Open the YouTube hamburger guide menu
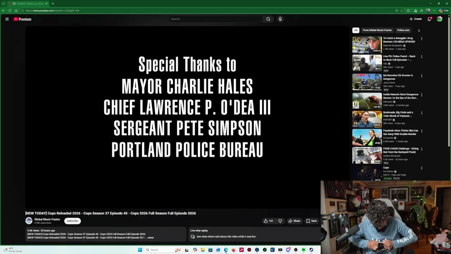The image size is (451, 254). (x=7, y=19)
